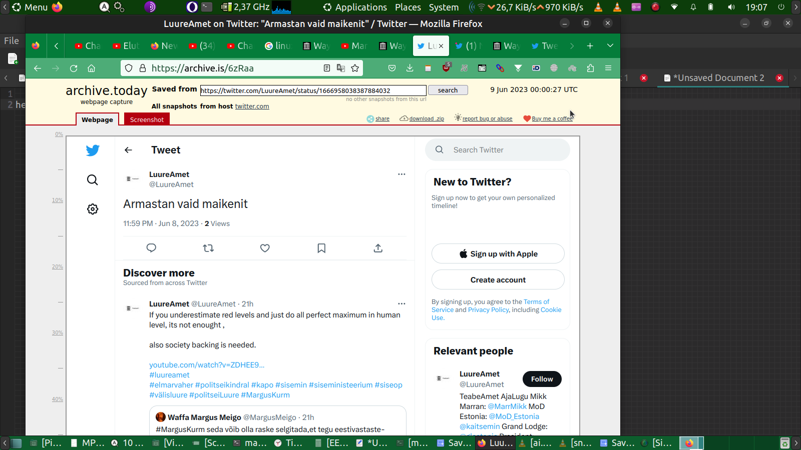Viewport: 801px width, 450px height.
Task: Open the system volume icon
Action: (x=731, y=7)
